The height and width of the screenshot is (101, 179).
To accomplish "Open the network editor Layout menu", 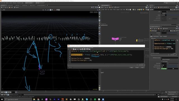I will [x=118, y=10].
